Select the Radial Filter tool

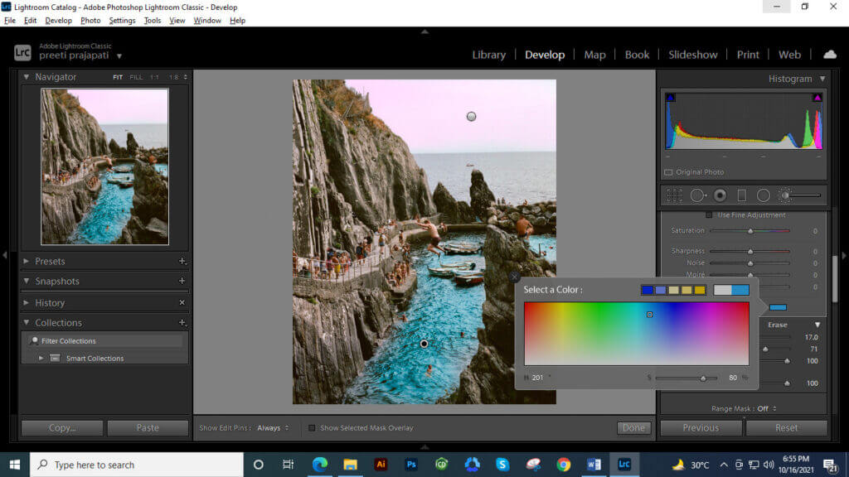(x=762, y=195)
